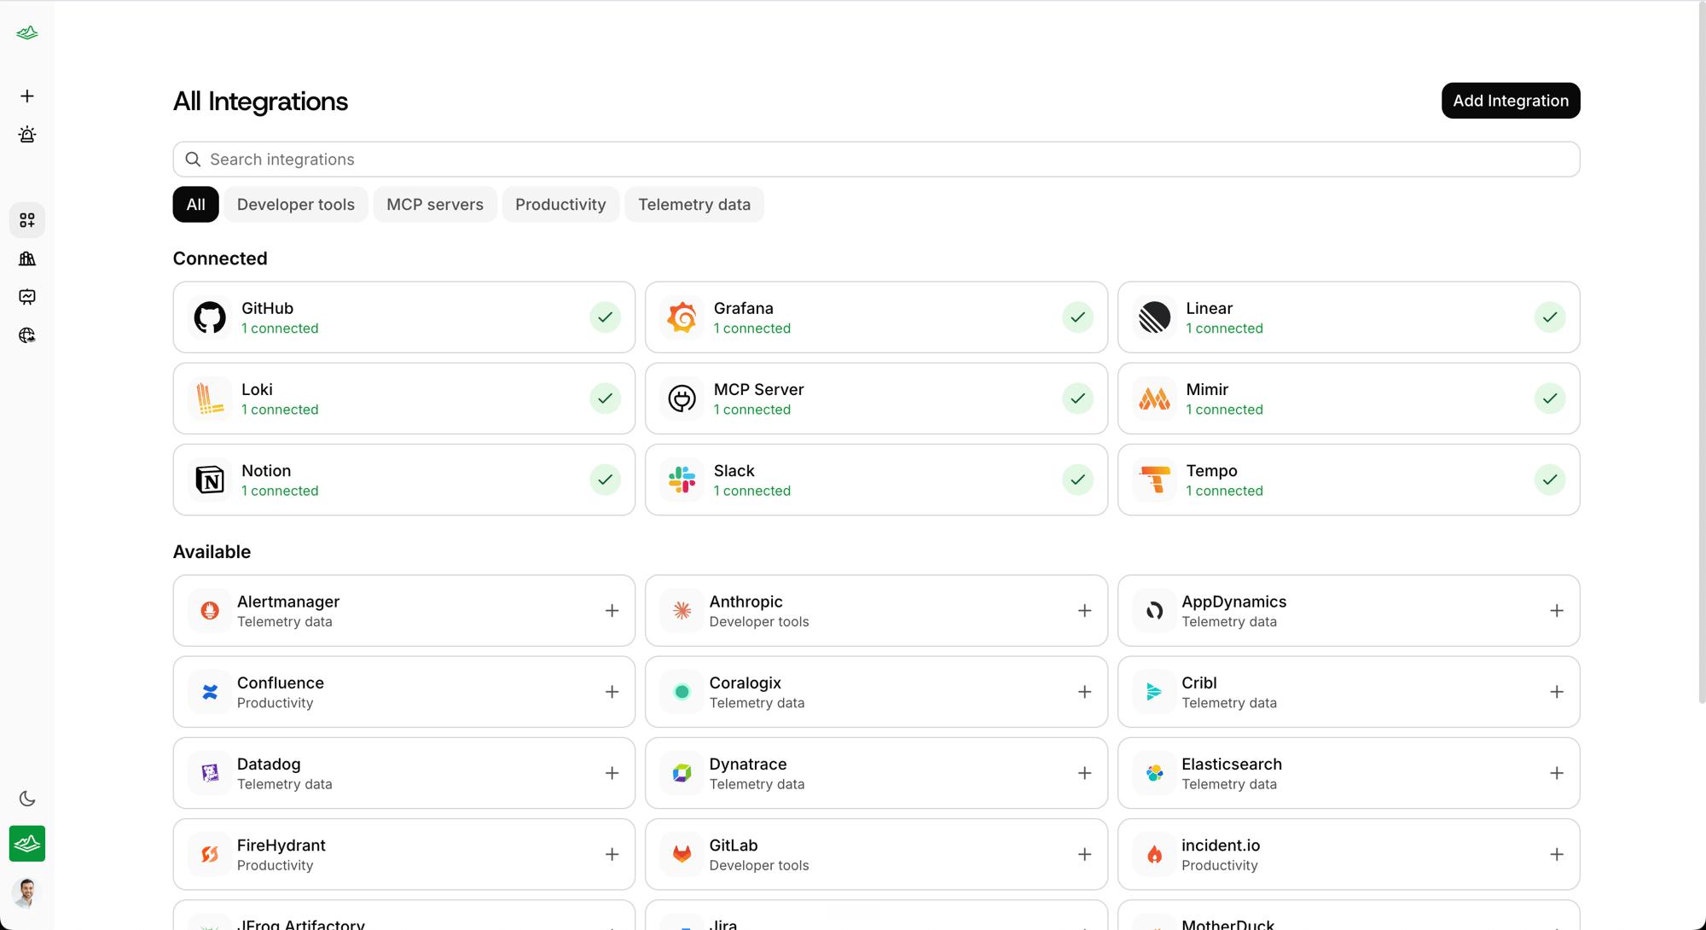Toggle dark mode with the moon icon
Viewport: 1706px width, 930px height.
coord(27,799)
